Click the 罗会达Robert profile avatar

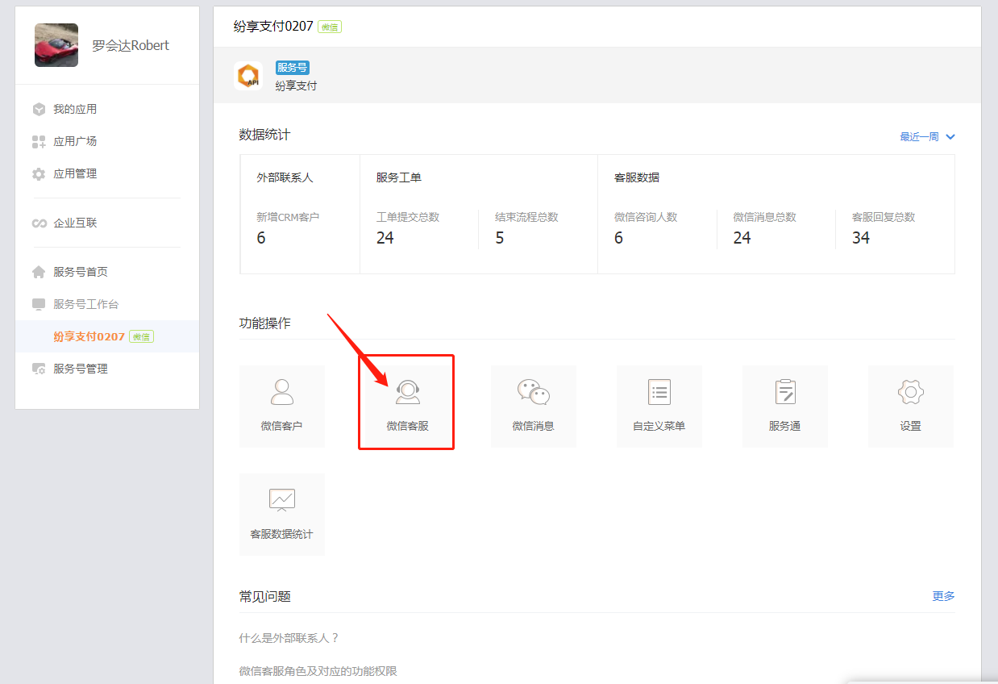pyautogui.click(x=56, y=45)
